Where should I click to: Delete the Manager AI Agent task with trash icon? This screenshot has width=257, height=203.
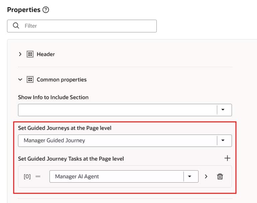point(220,176)
